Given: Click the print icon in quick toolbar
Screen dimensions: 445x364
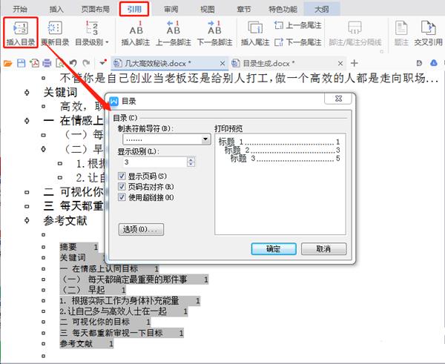Looking at the screenshot, I should tap(47, 63).
